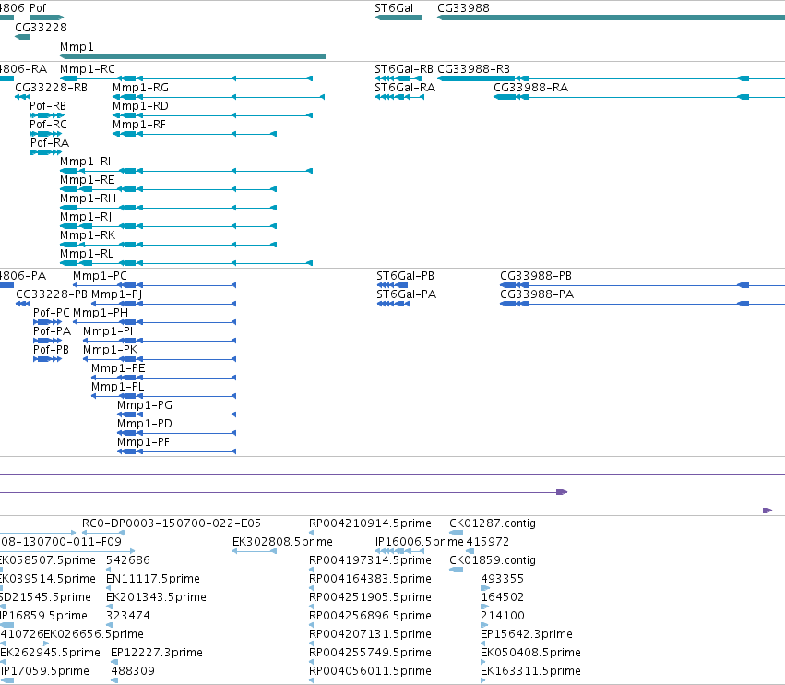
Task: Select the CG33228 gene label
Action: (42, 28)
